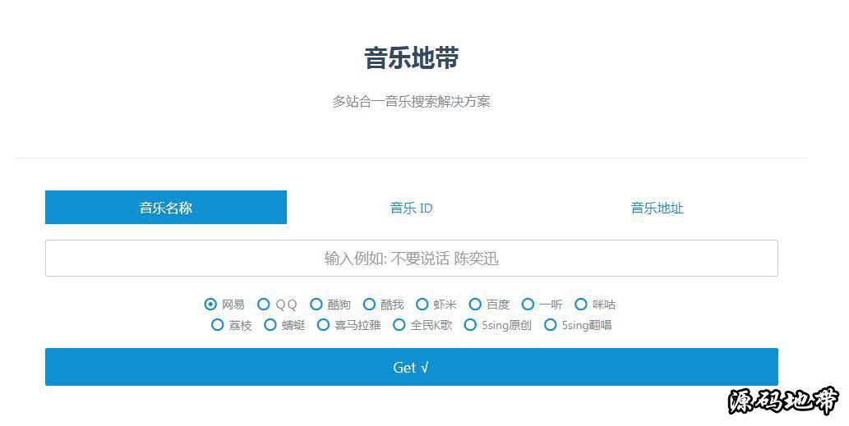This screenshot has height=426, width=849.
Task: Select the 5sing原创 source
Action: click(x=470, y=325)
